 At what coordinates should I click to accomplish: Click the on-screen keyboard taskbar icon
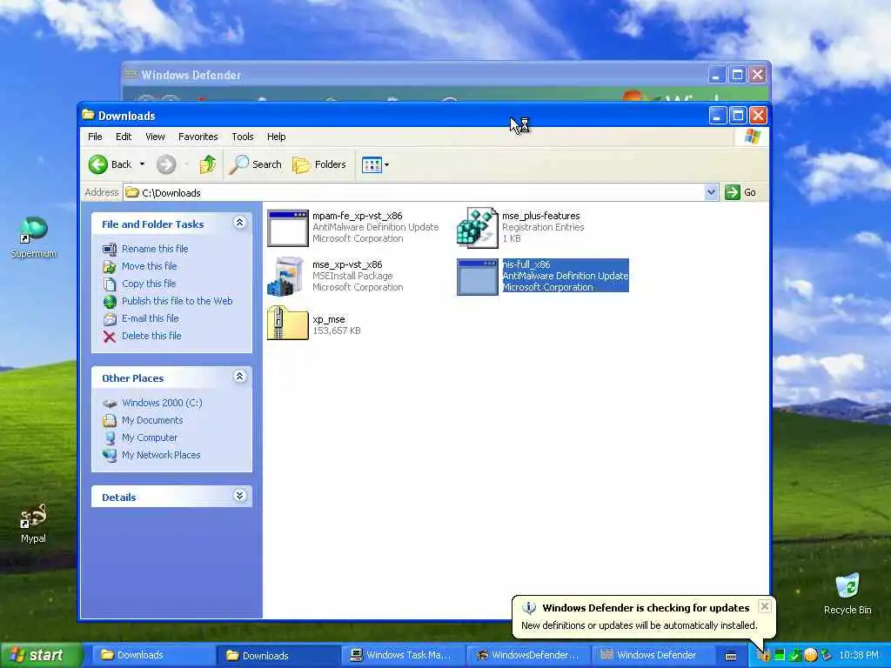[x=731, y=656]
